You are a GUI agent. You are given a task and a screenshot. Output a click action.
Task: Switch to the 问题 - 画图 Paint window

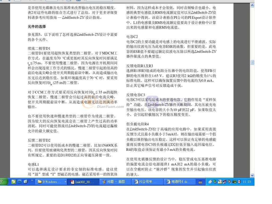[x=115, y=182]
